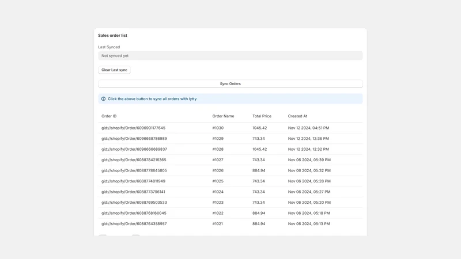Click order name #1026

coord(218,170)
